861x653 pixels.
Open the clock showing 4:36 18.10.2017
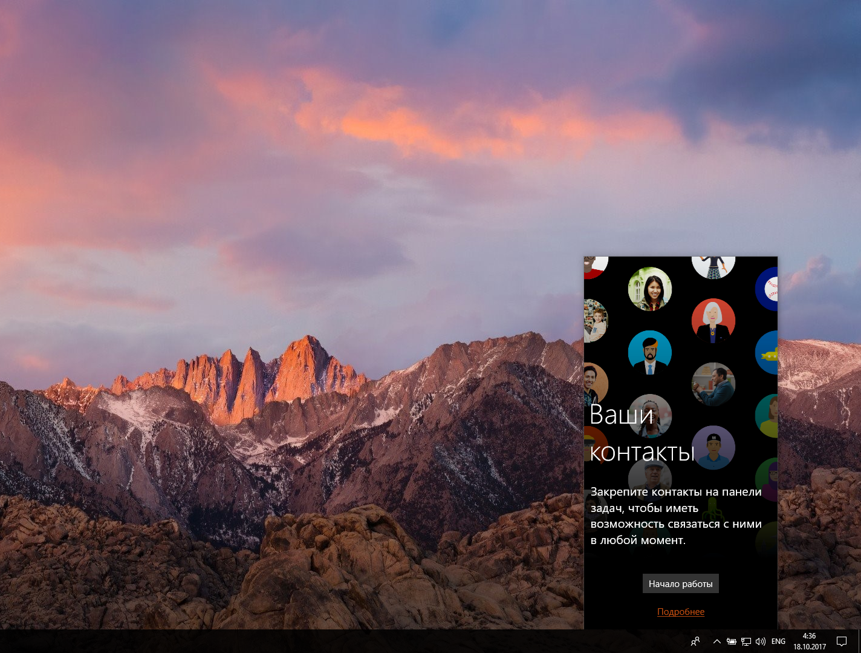[810, 642]
